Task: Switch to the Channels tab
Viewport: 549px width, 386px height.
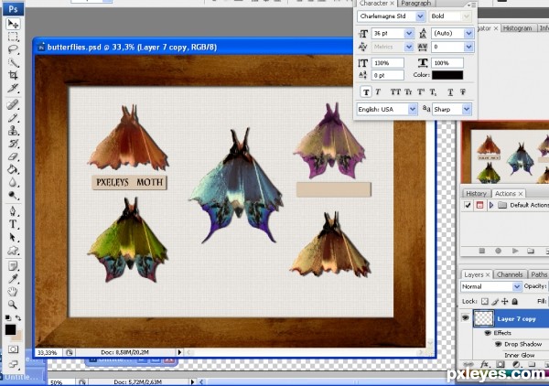Action: click(x=510, y=274)
